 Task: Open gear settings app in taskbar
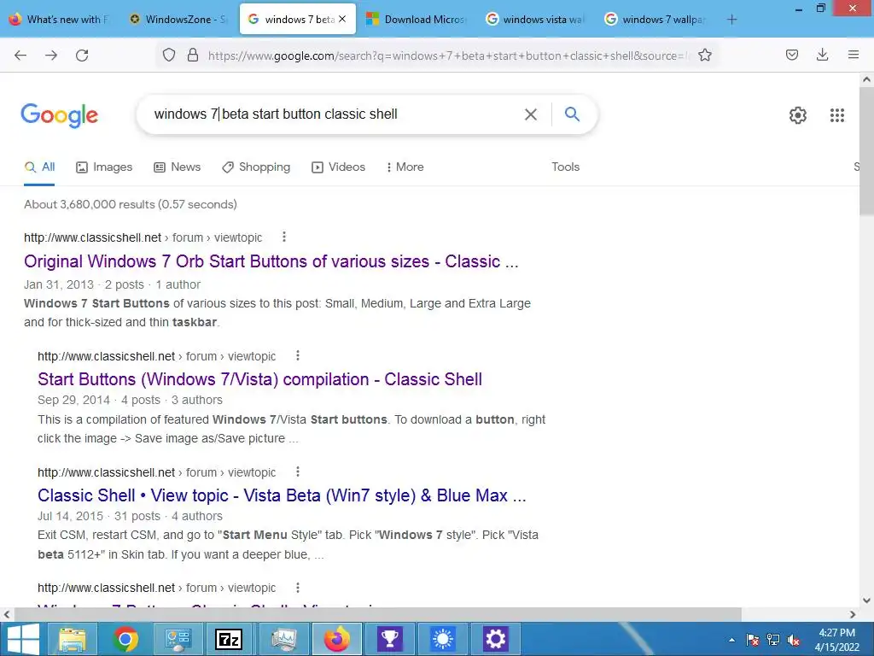[x=495, y=639]
